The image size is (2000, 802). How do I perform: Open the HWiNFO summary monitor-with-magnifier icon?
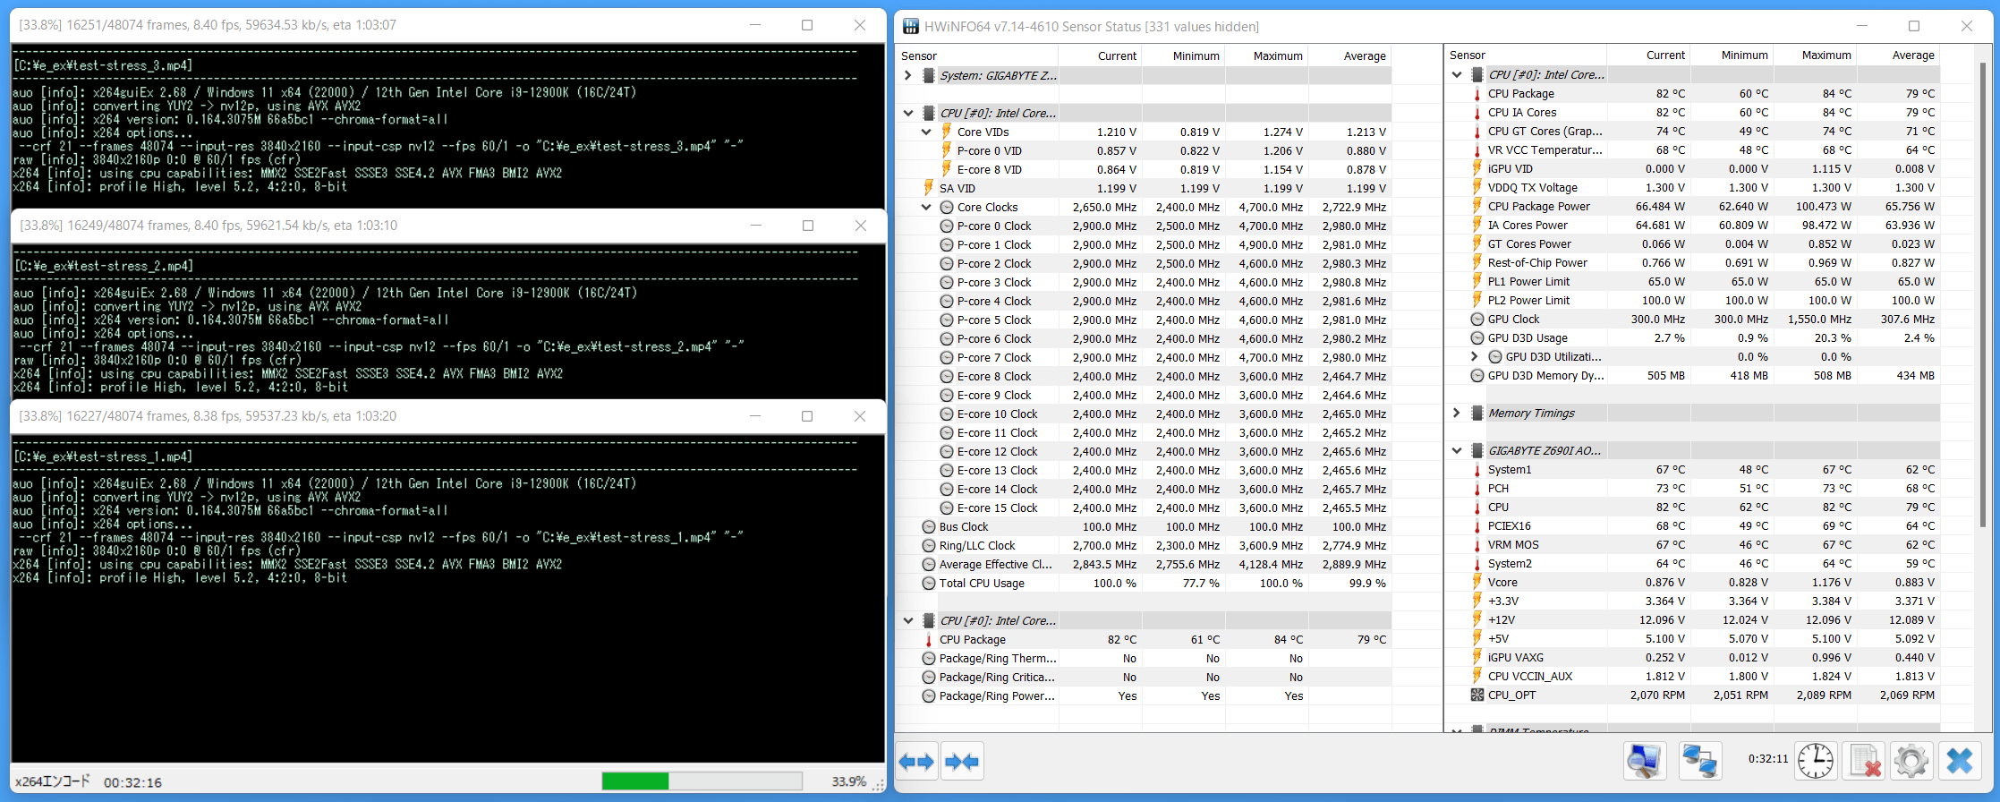click(x=1645, y=762)
